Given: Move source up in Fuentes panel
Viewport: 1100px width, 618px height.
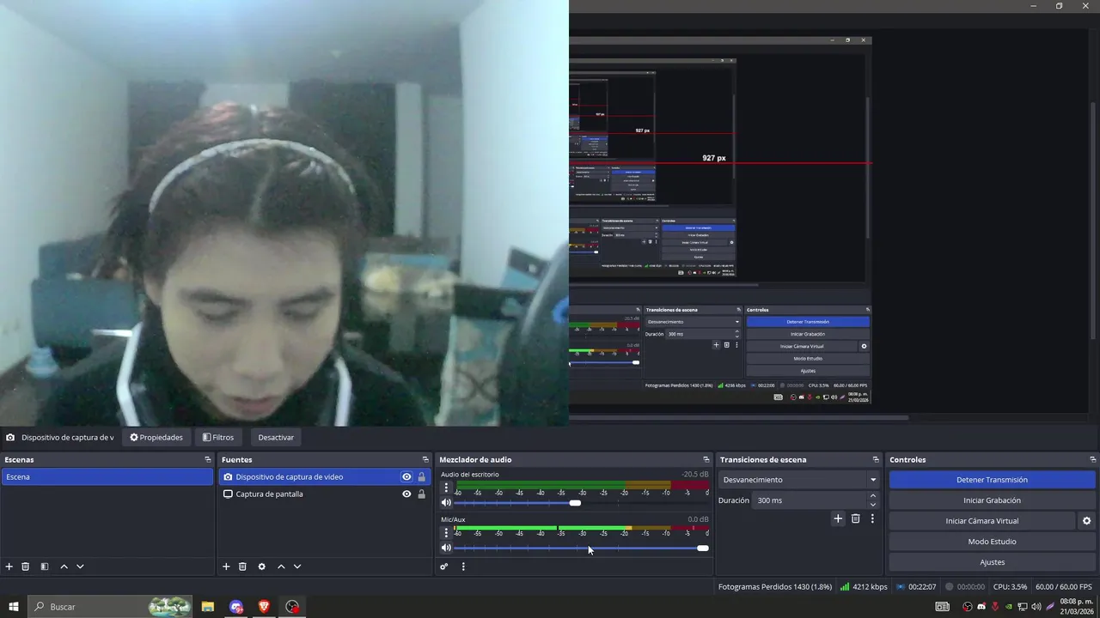Looking at the screenshot, I should (x=280, y=566).
